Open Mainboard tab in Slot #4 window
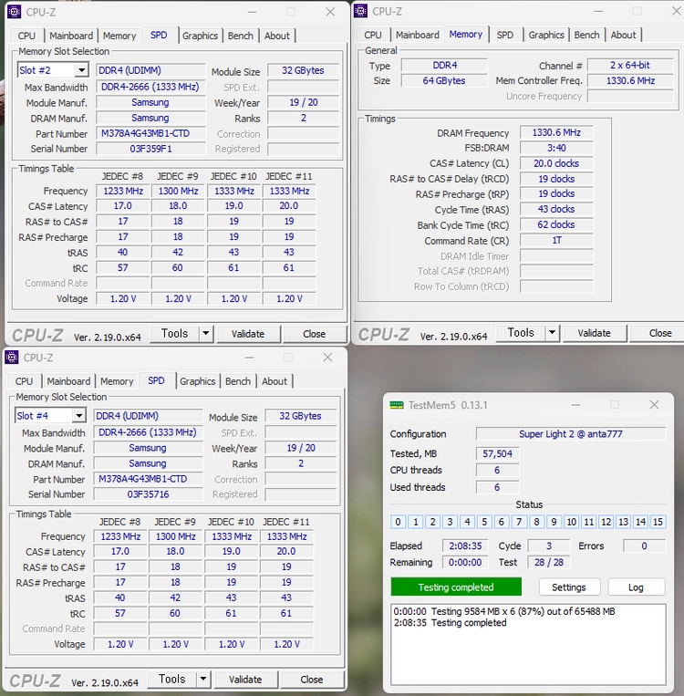 pos(68,381)
